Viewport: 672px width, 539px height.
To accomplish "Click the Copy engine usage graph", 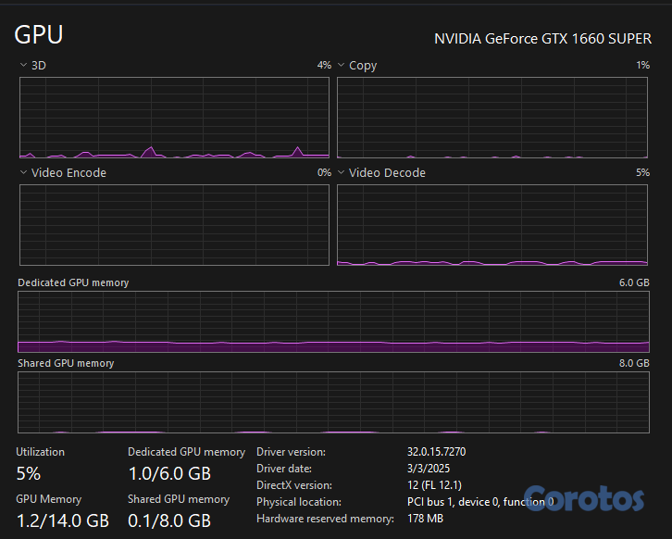I will tap(492, 118).
